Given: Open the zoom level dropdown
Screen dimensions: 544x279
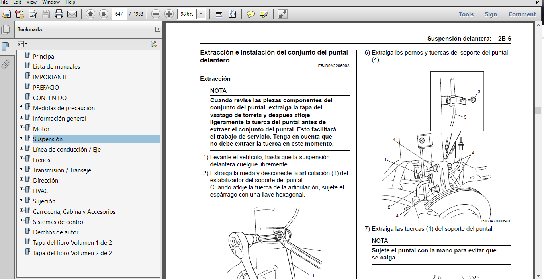Looking at the screenshot, I should [x=201, y=14].
